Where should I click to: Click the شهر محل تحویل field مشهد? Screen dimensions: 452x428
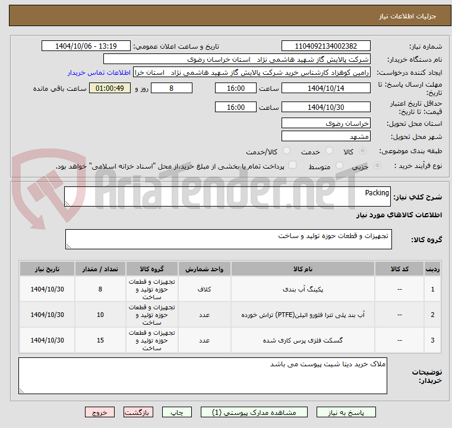pos(325,136)
